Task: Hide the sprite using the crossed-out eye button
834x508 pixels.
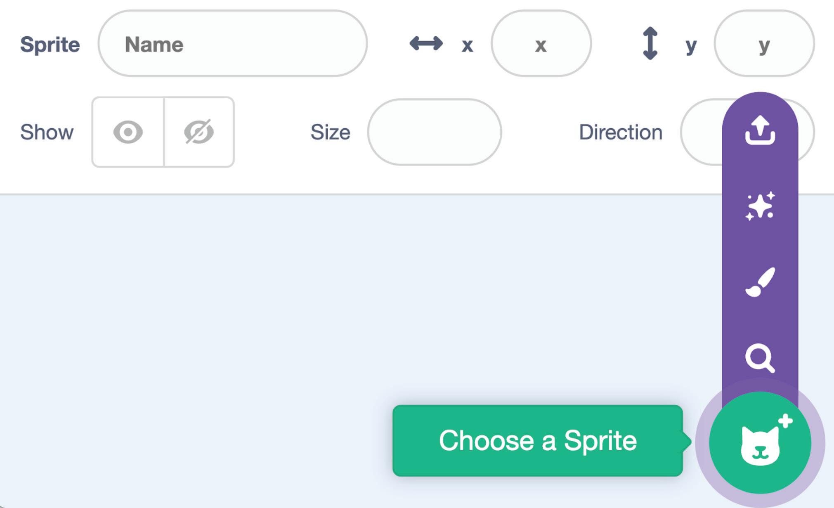Action: pyautogui.click(x=199, y=132)
